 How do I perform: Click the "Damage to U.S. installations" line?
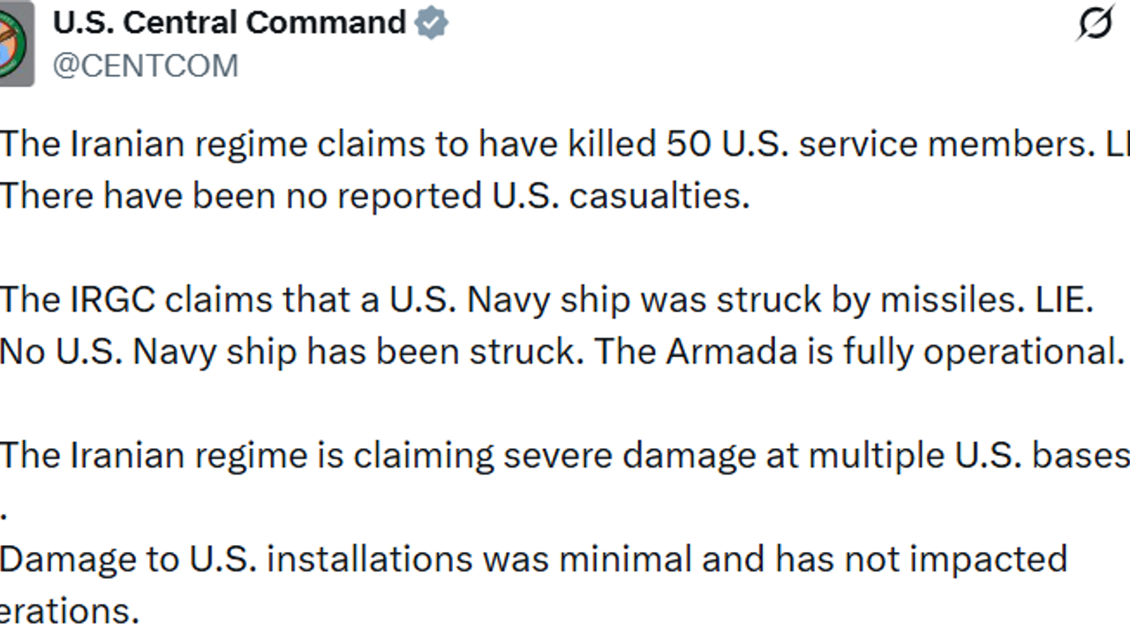533,559
